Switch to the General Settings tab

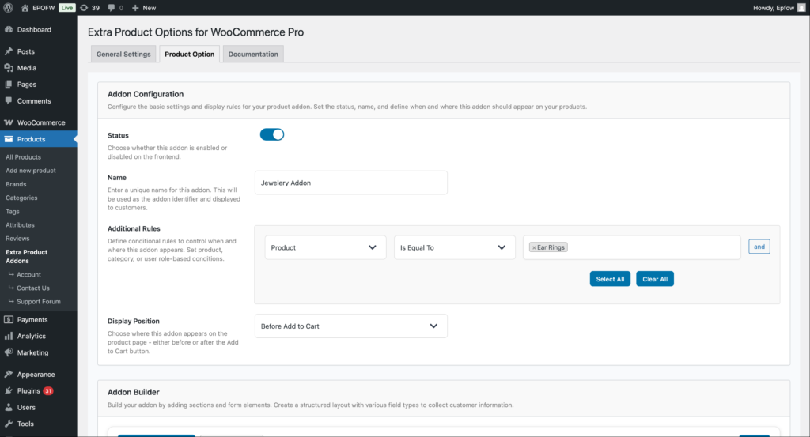123,55
